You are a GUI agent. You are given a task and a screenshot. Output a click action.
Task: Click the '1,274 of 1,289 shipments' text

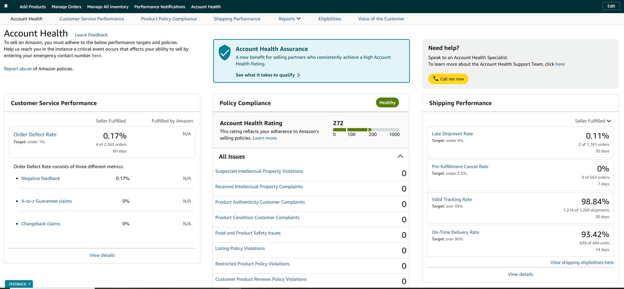pos(586,210)
